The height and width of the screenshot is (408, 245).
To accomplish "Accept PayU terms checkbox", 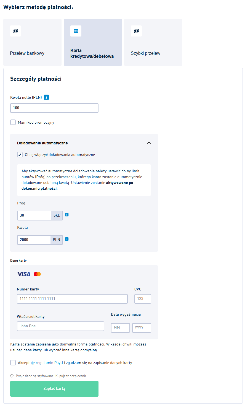I will tap(13, 363).
